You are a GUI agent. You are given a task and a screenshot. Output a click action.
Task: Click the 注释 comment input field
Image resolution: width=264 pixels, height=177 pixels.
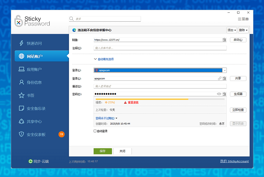coord(160,48)
